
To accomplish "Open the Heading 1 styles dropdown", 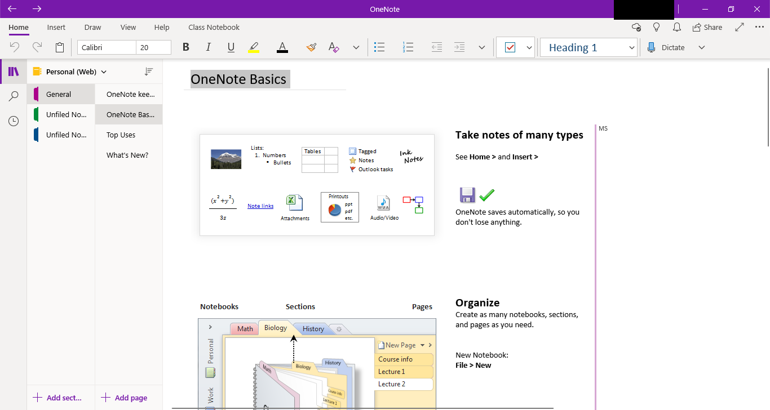I will [x=588, y=48].
